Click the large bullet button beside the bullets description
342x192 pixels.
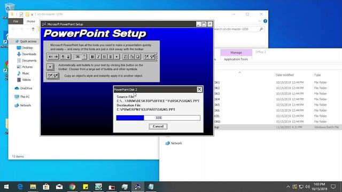50,67
